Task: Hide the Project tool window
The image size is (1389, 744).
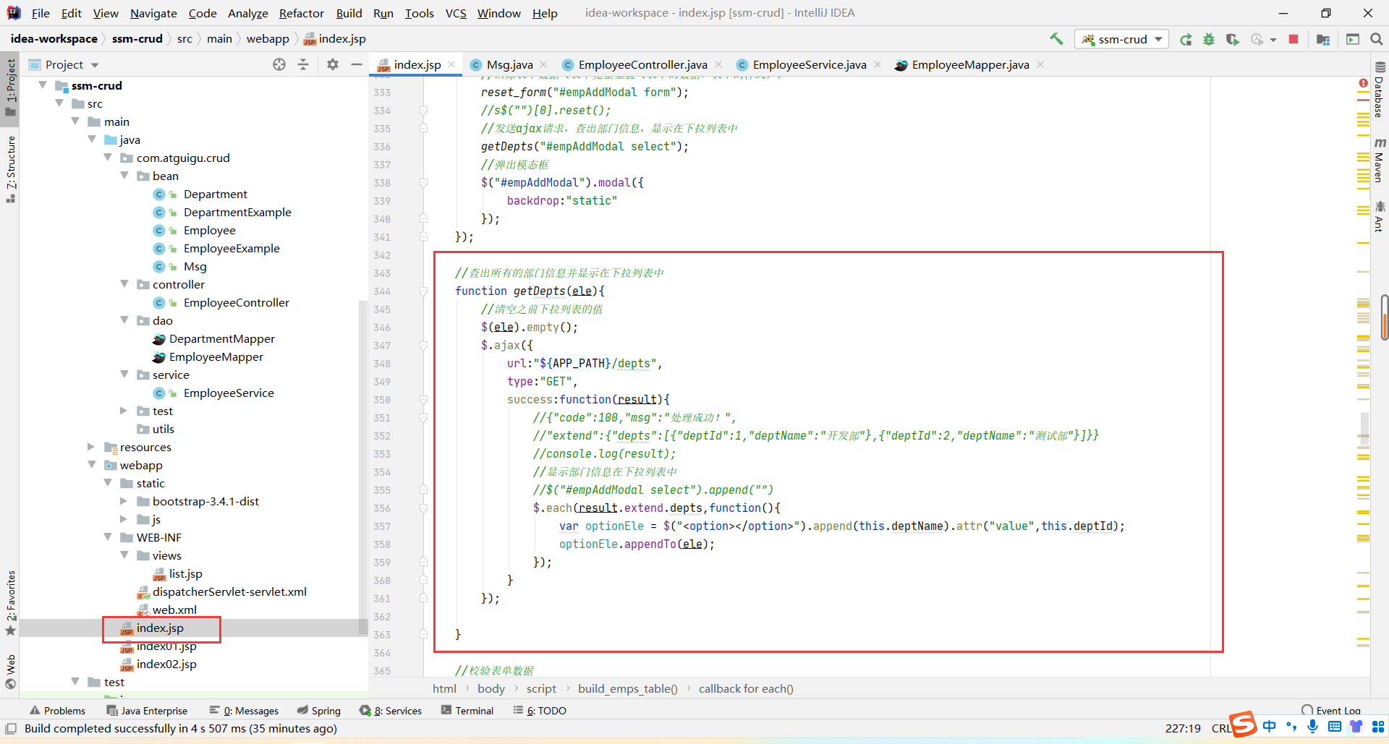Action: tap(356, 64)
